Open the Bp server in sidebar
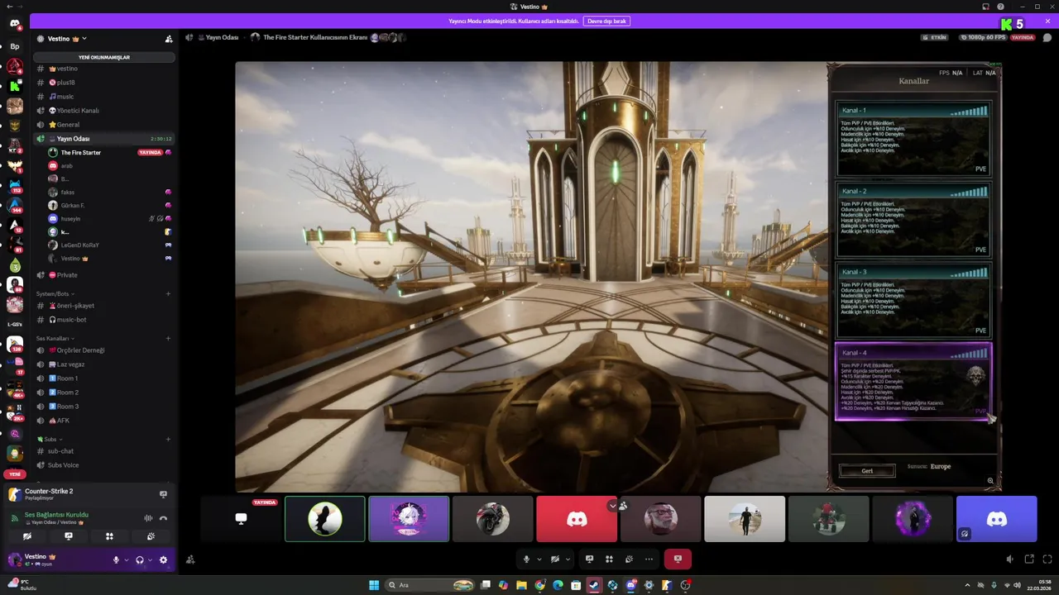This screenshot has height=595, width=1059. (x=14, y=46)
